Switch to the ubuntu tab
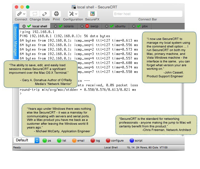200x169 pixels. [120, 26]
